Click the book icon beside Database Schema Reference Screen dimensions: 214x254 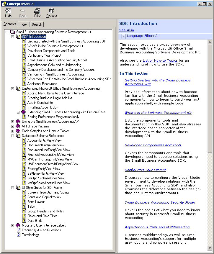click(x=18, y=136)
